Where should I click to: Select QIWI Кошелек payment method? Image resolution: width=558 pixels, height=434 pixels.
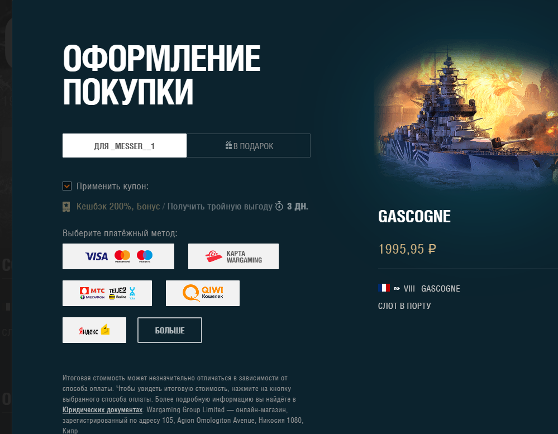[x=203, y=293]
